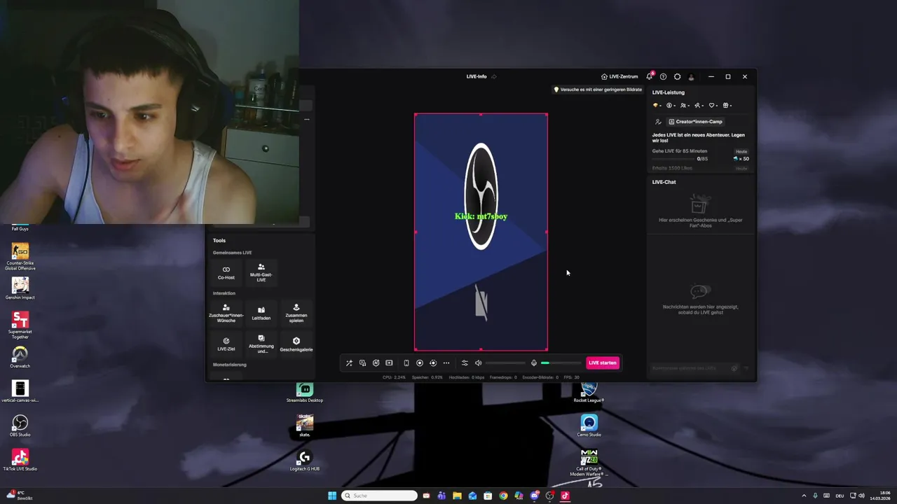Screen dimensions: 897x504
Task: Click the Kick: mt7sboy text overlay
Action: (481, 216)
